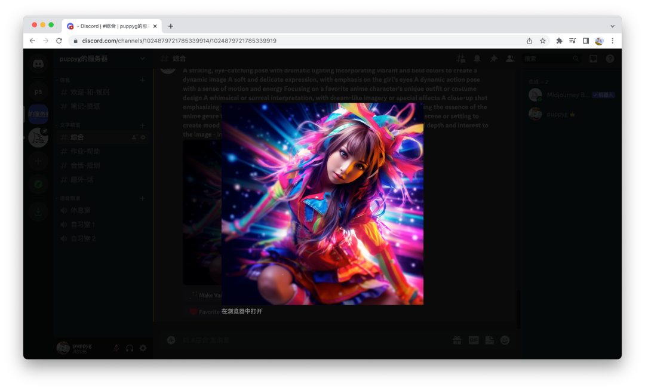Screen dimensions: 645x390
Task: Expand the puppyg的服务器 server dropdown
Action: [x=142, y=59]
